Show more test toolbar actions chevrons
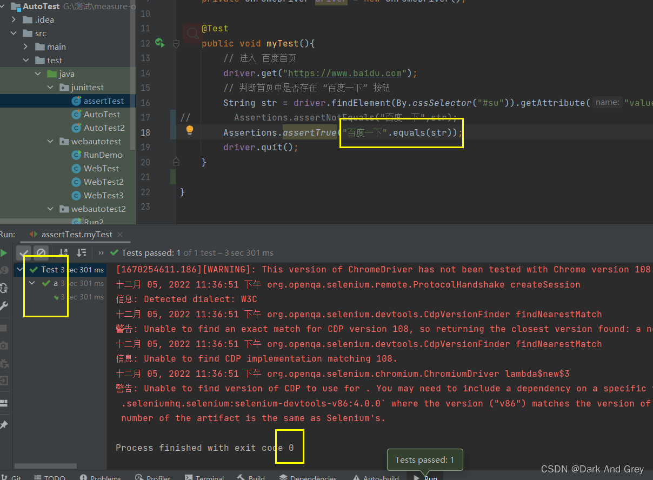 (x=101, y=252)
